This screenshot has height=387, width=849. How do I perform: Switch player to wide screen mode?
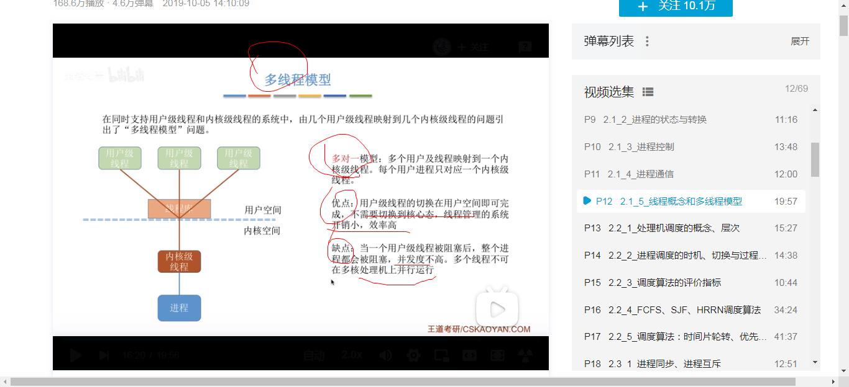tap(469, 355)
